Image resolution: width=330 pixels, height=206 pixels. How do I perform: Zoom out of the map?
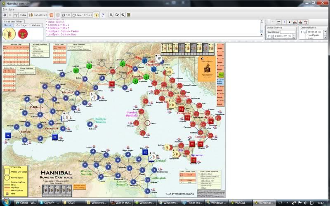point(123,15)
